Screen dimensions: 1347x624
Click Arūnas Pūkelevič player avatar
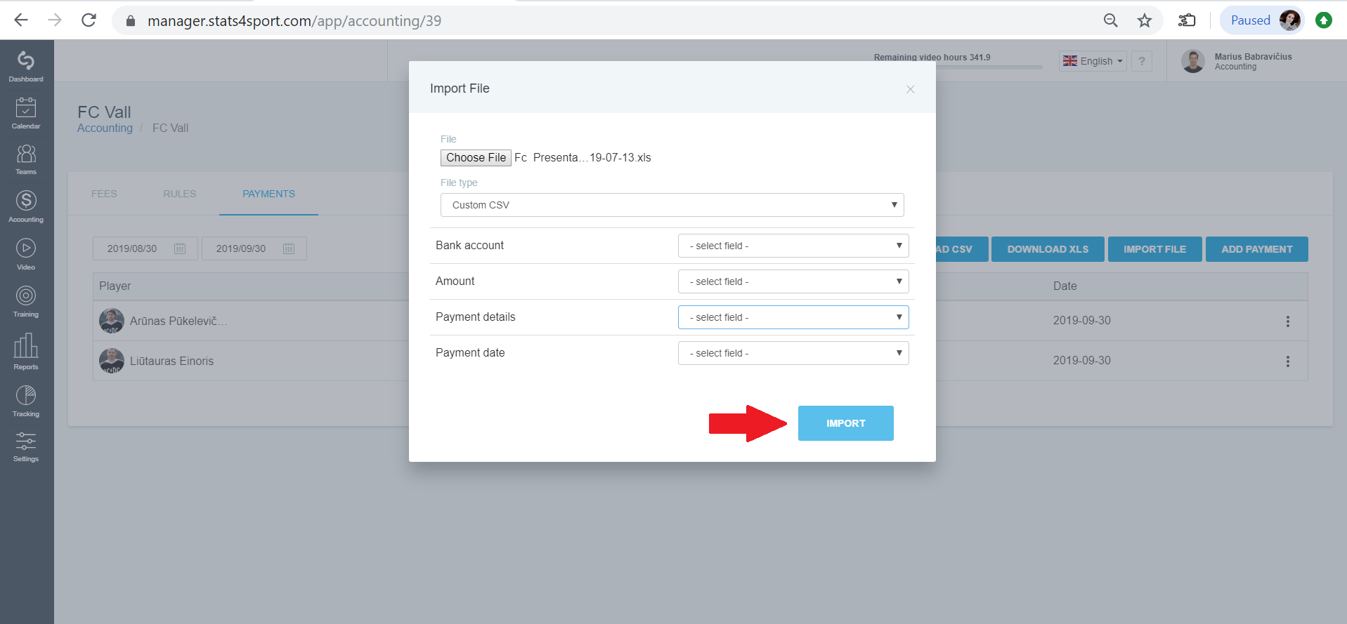(x=112, y=321)
